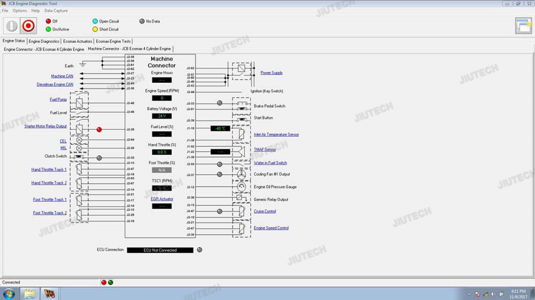Click the Cooling Fan #1 Output fan symbol
This screenshot has height=300, width=535.
pos(241,174)
